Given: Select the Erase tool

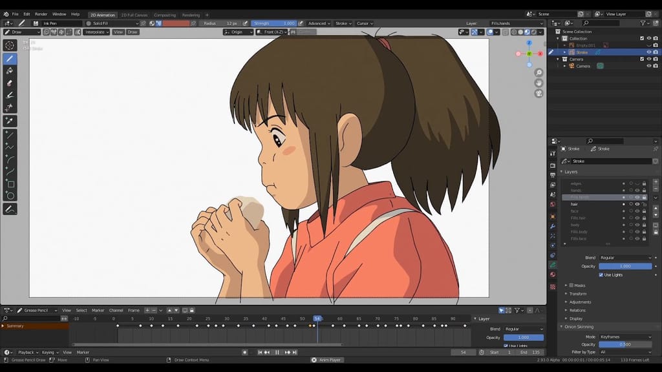Looking at the screenshot, I should 9,84.
